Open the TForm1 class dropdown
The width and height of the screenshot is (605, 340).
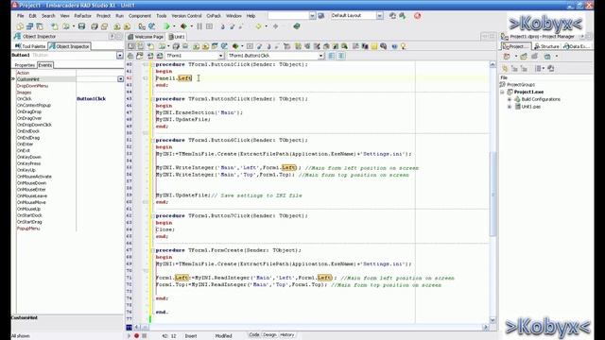click(221, 56)
